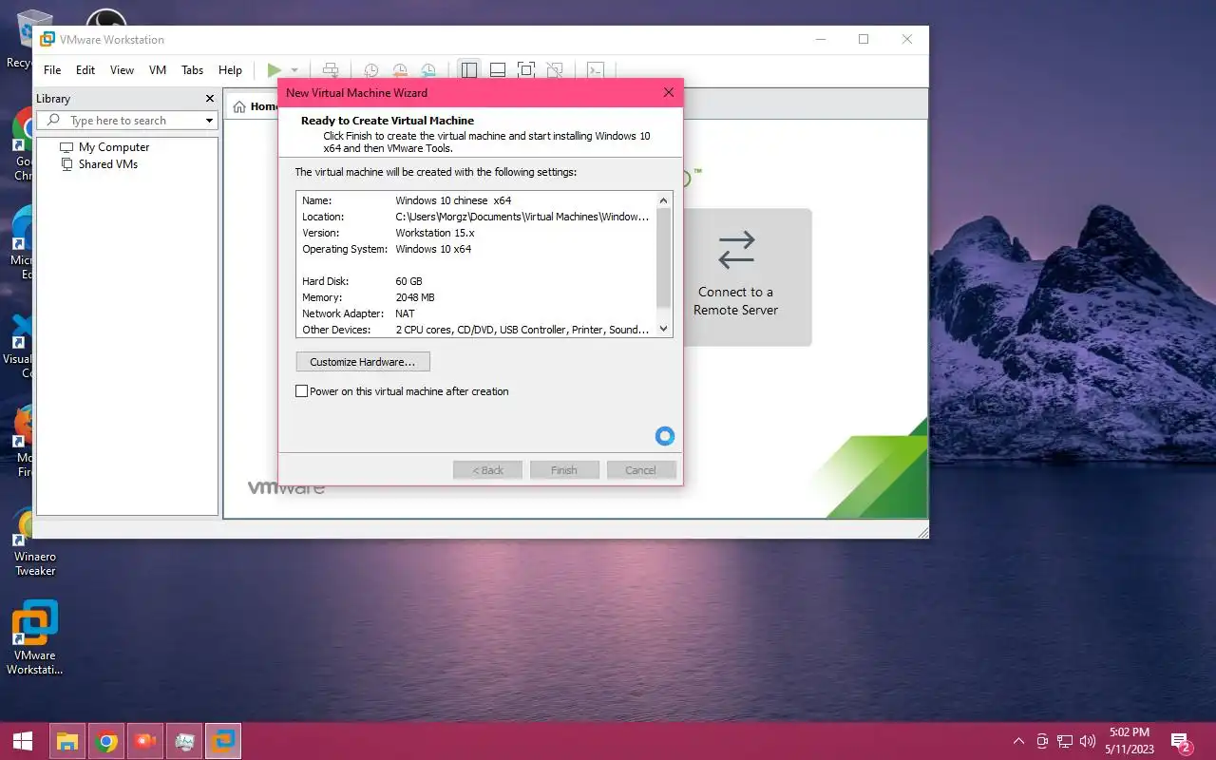Click the VMware Workstation title bar icon
The width and height of the screenshot is (1216, 760).
[x=47, y=40]
